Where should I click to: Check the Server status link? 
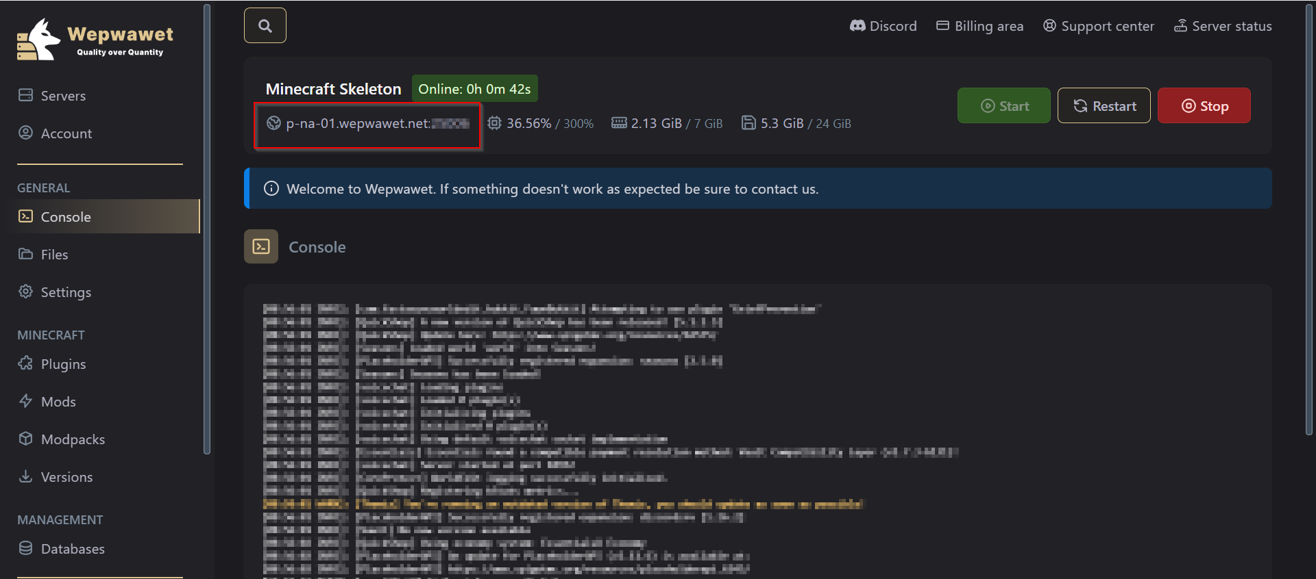(1223, 26)
